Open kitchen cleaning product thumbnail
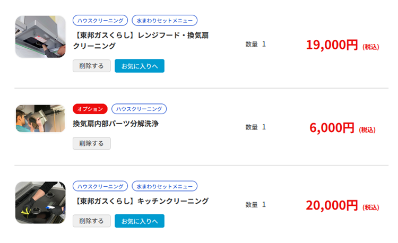The height and width of the screenshot is (243, 398). pos(40,203)
